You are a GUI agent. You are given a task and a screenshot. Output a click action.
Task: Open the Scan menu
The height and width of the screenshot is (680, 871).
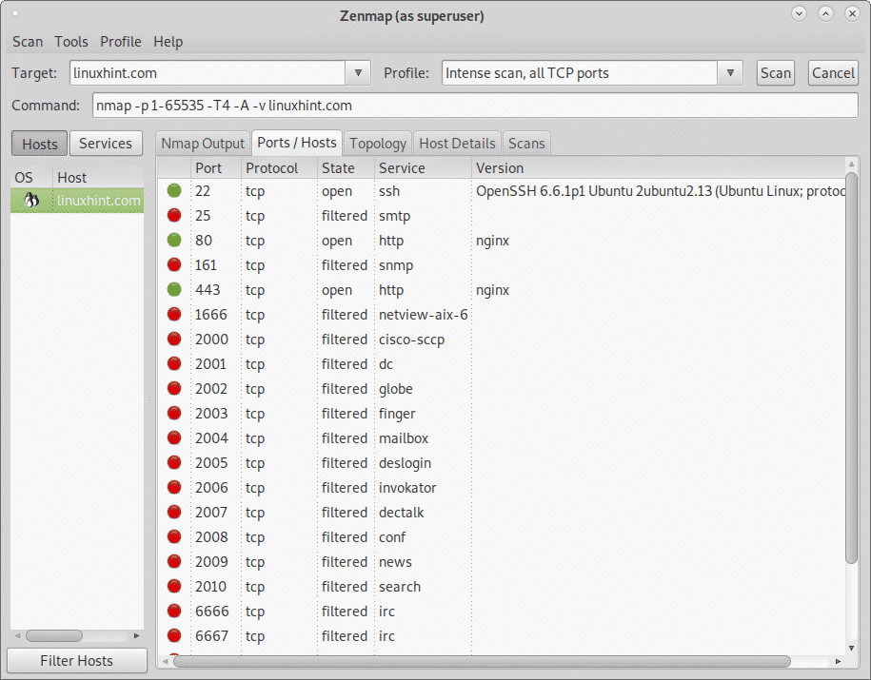[x=28, y=42]
